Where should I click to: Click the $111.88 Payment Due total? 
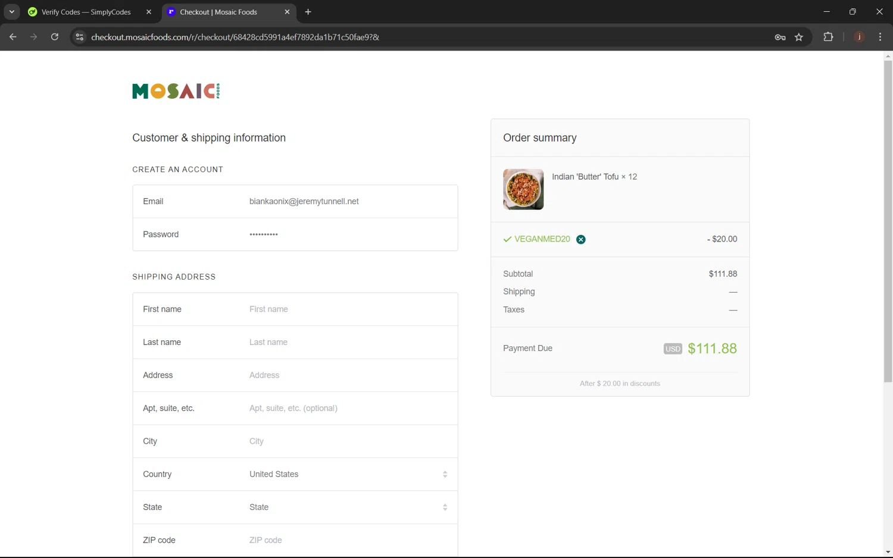(712, 349)
